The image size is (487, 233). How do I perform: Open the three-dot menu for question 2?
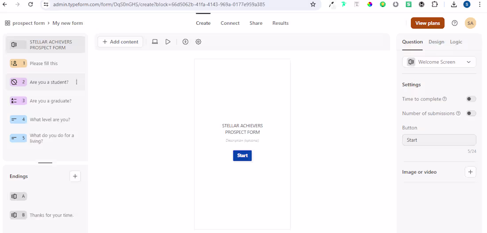(x=77, y=82)
